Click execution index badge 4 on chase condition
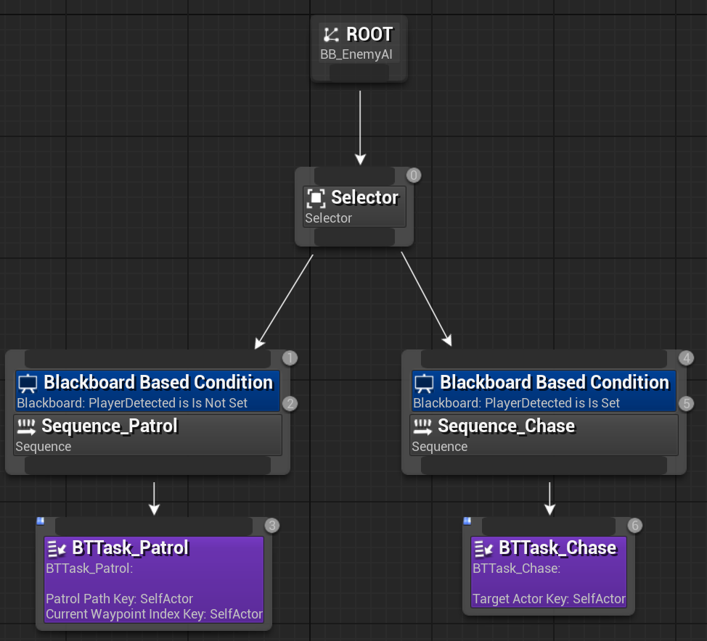The height and width of the screenshot is (641, 707). [686, 358]
